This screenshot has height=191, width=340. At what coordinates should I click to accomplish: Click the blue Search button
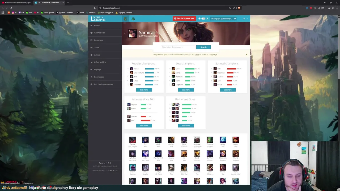tap(203, 47)
